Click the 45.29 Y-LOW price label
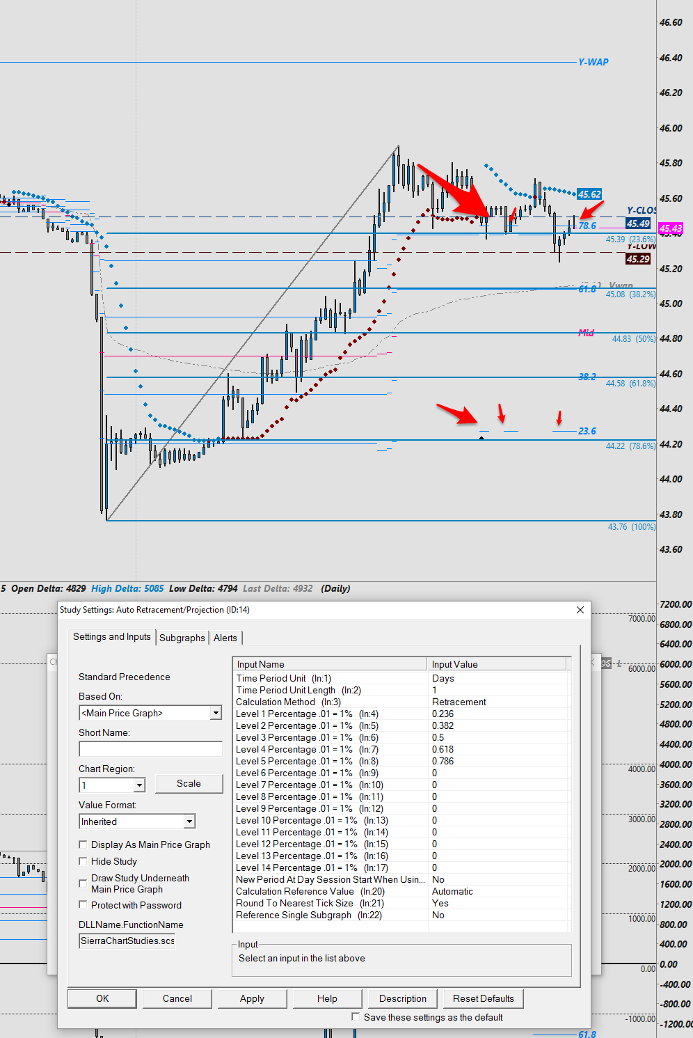 (638, 259)
